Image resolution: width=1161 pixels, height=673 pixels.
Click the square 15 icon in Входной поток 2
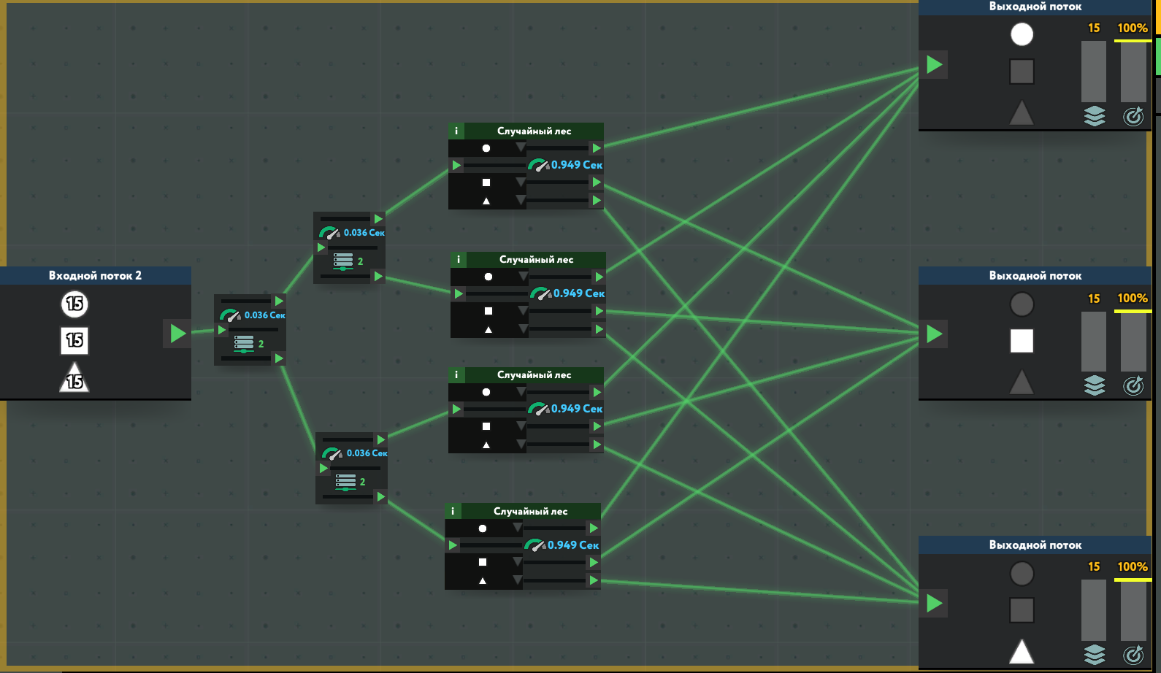(x=74, y=340)
